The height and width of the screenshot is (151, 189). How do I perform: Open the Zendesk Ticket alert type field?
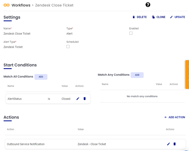[x=13, y=47]
